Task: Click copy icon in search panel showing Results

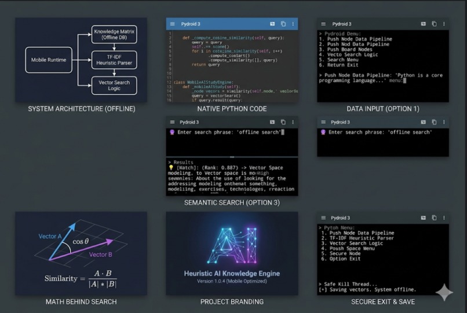Action: click(x=283, y=122)
